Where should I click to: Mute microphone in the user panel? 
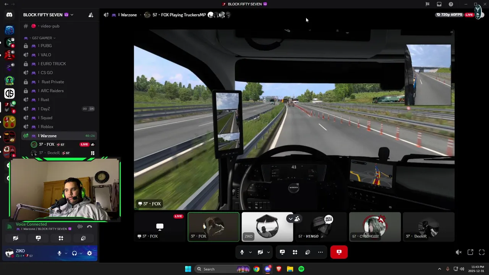[59, 253]
